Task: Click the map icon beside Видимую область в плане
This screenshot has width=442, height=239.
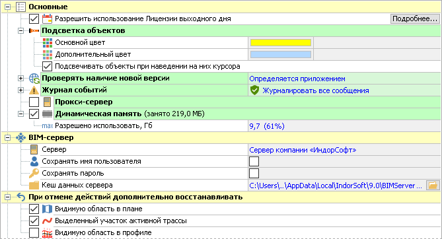Action: tap(47, 209)
